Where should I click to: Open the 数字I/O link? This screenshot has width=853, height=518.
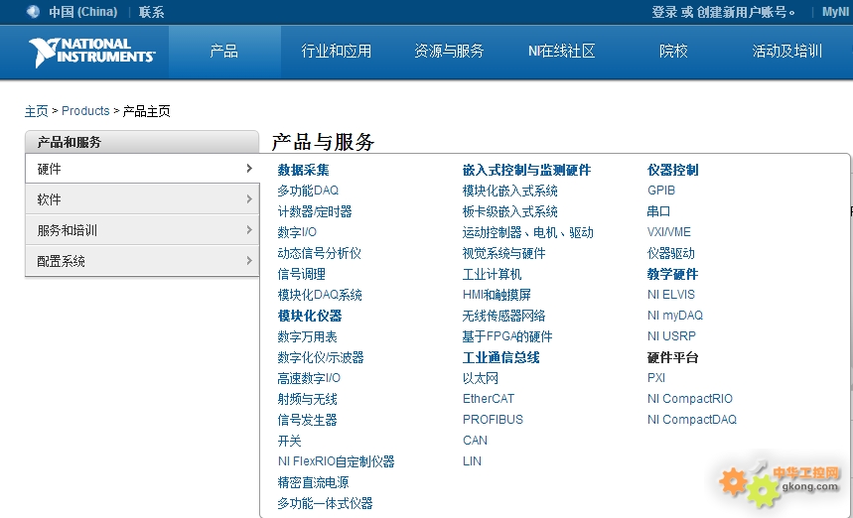[297, 232]
